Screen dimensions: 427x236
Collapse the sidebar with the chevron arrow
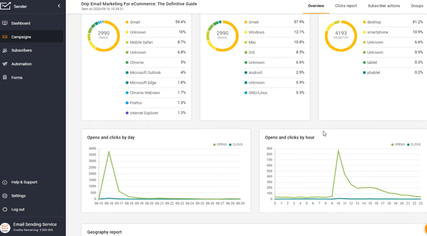pos(59,6)
